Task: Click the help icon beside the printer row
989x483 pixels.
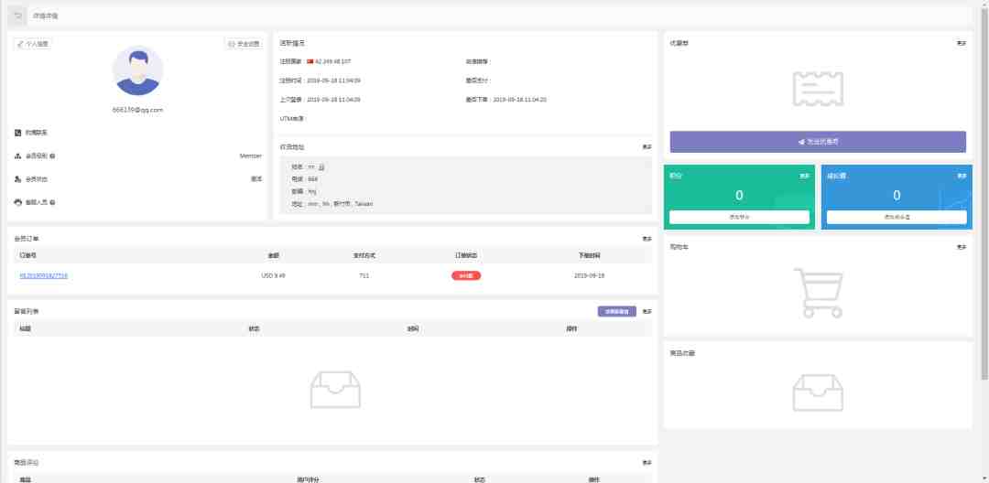Action: click(52, 202)
